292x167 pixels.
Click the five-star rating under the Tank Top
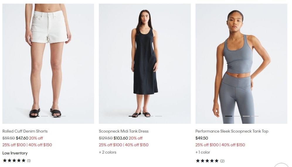[207, 161]
